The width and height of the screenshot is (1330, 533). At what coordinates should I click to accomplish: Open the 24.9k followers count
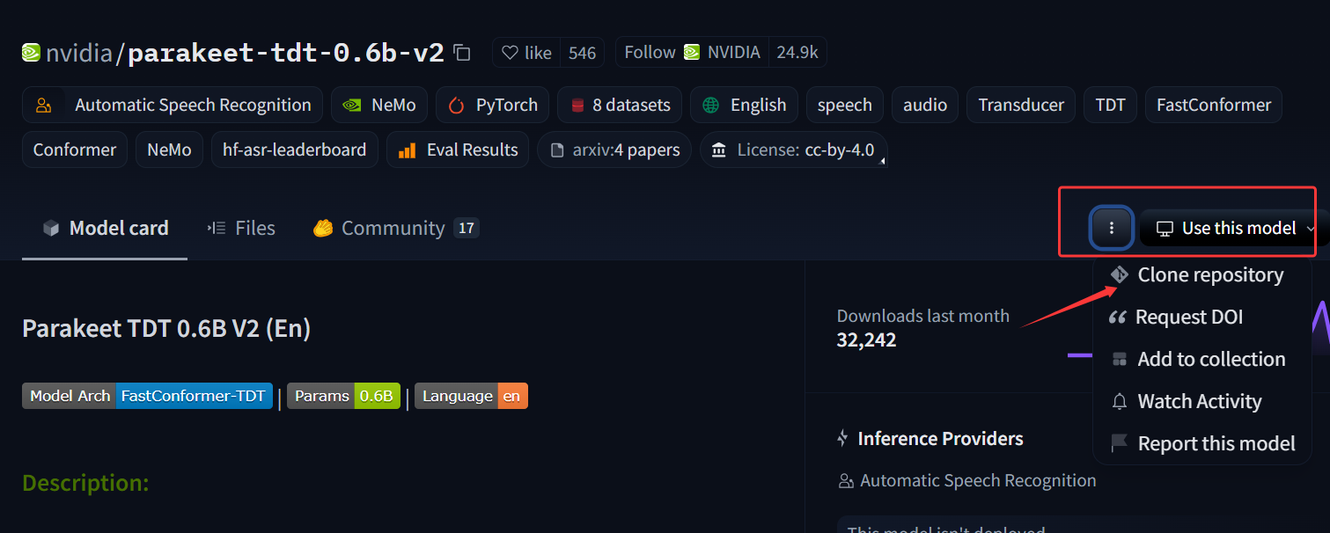point(797,53)
